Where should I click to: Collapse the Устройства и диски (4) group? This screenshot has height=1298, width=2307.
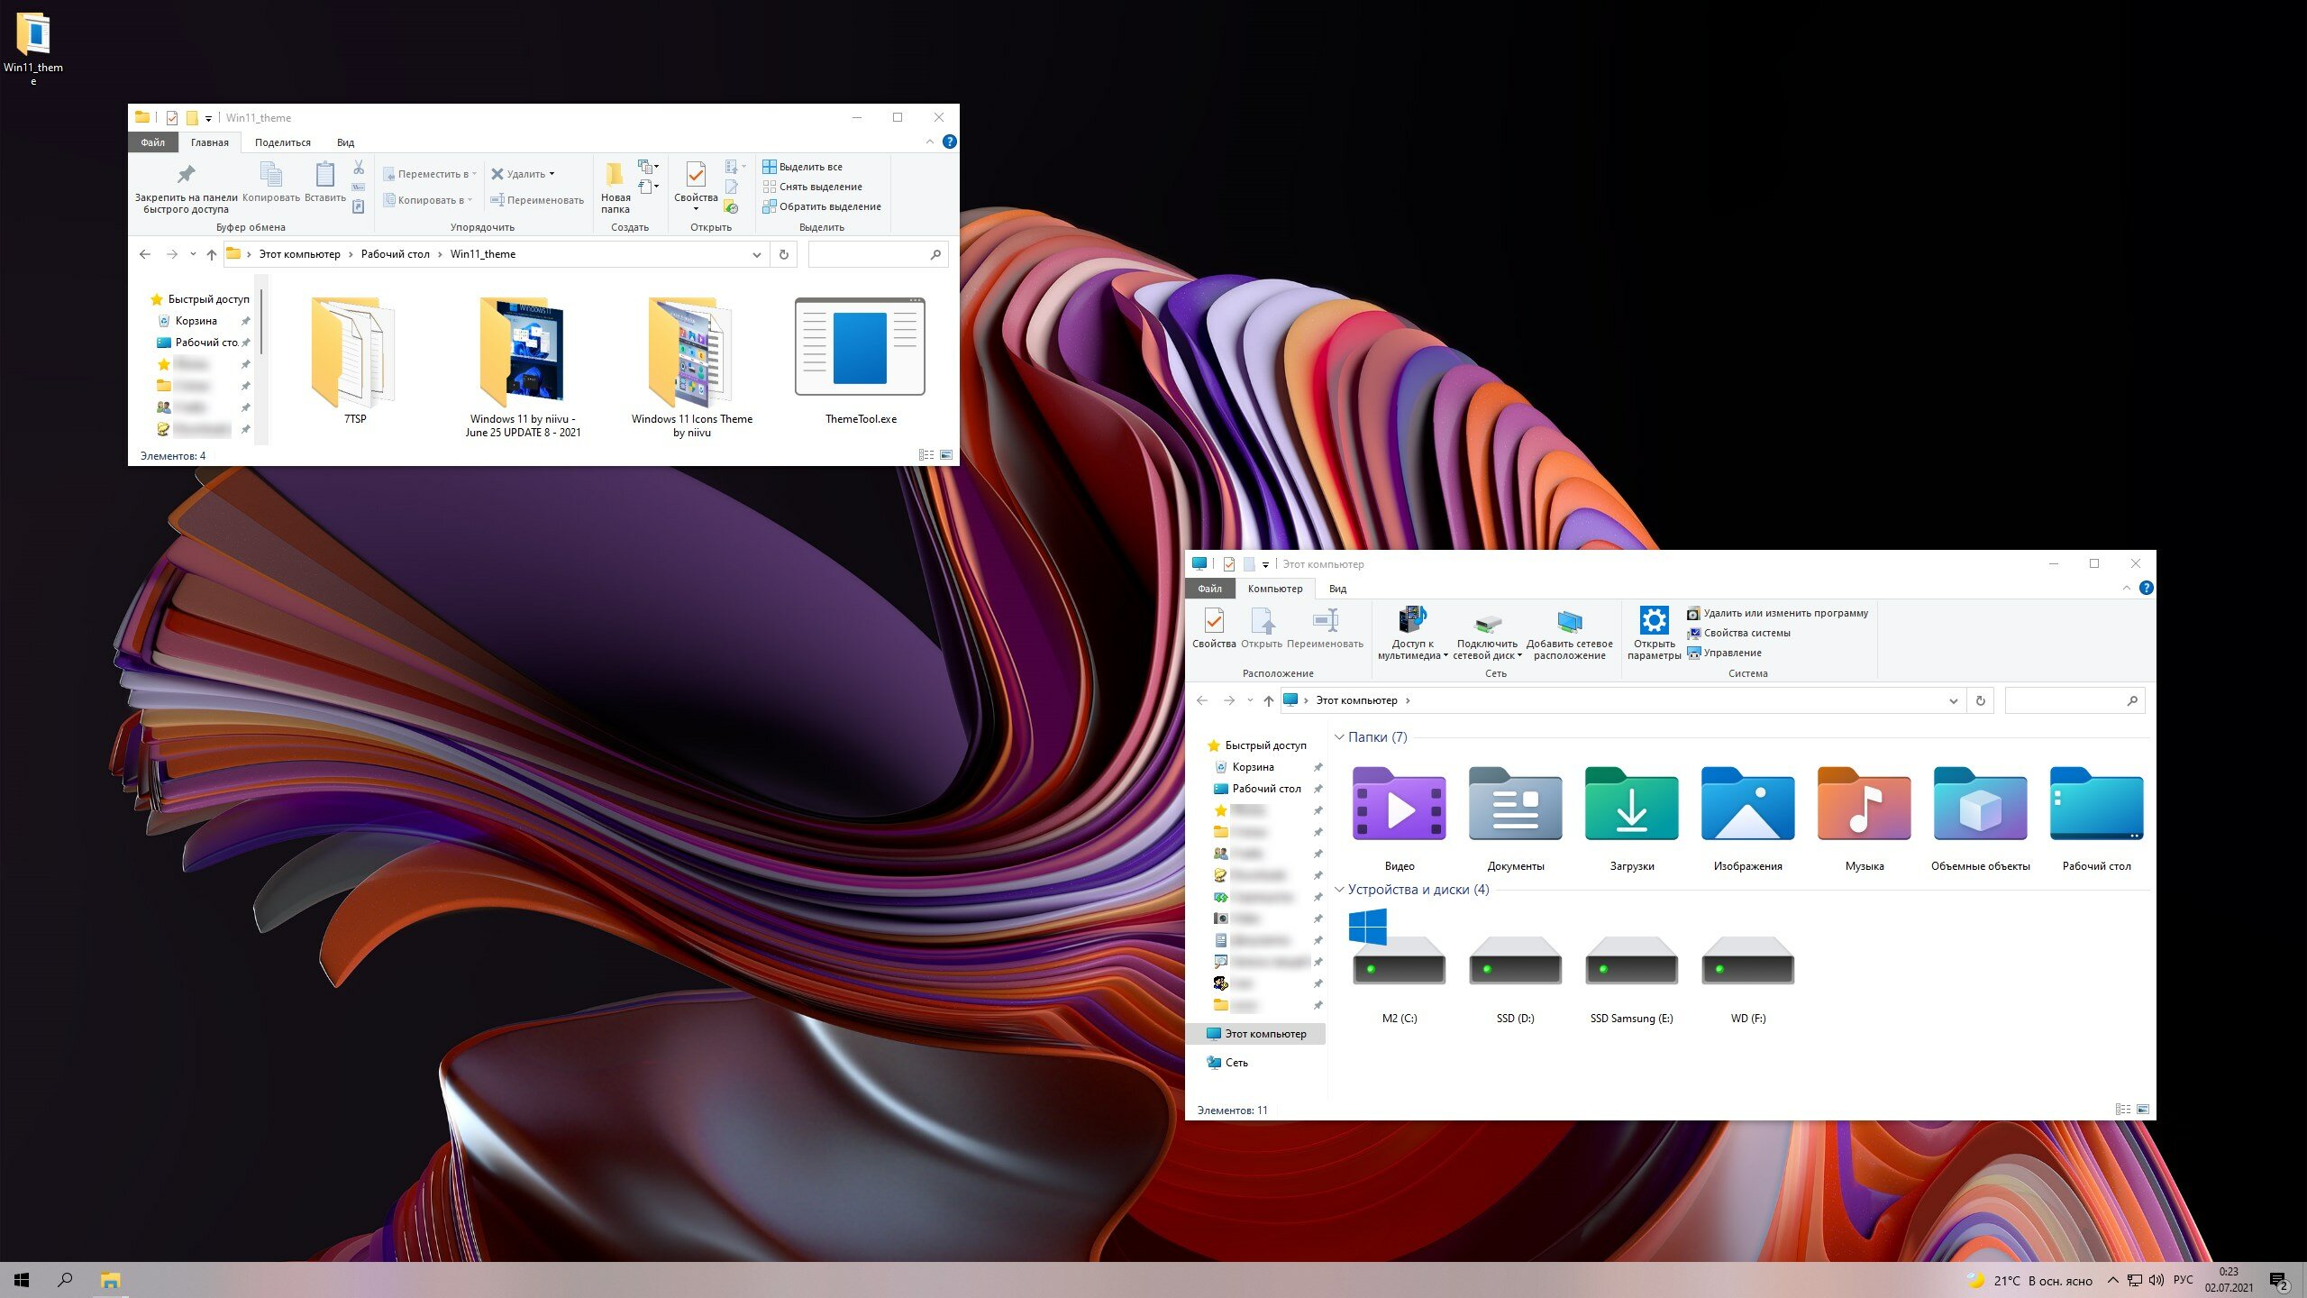point(1339,890)
